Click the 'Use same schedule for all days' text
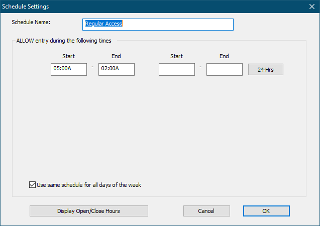The height and width of the screenshot is (226, 320). (x=89, y=185)
